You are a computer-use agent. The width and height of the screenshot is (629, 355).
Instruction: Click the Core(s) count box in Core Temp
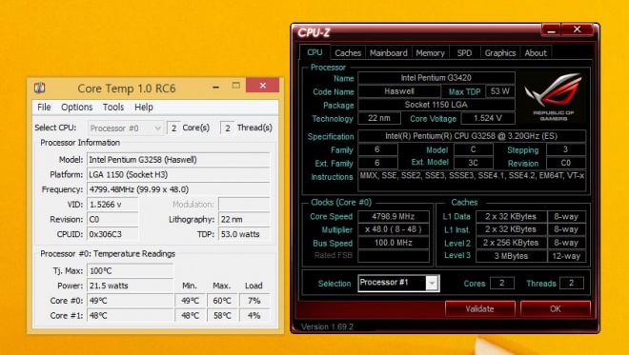coord(173,128)
